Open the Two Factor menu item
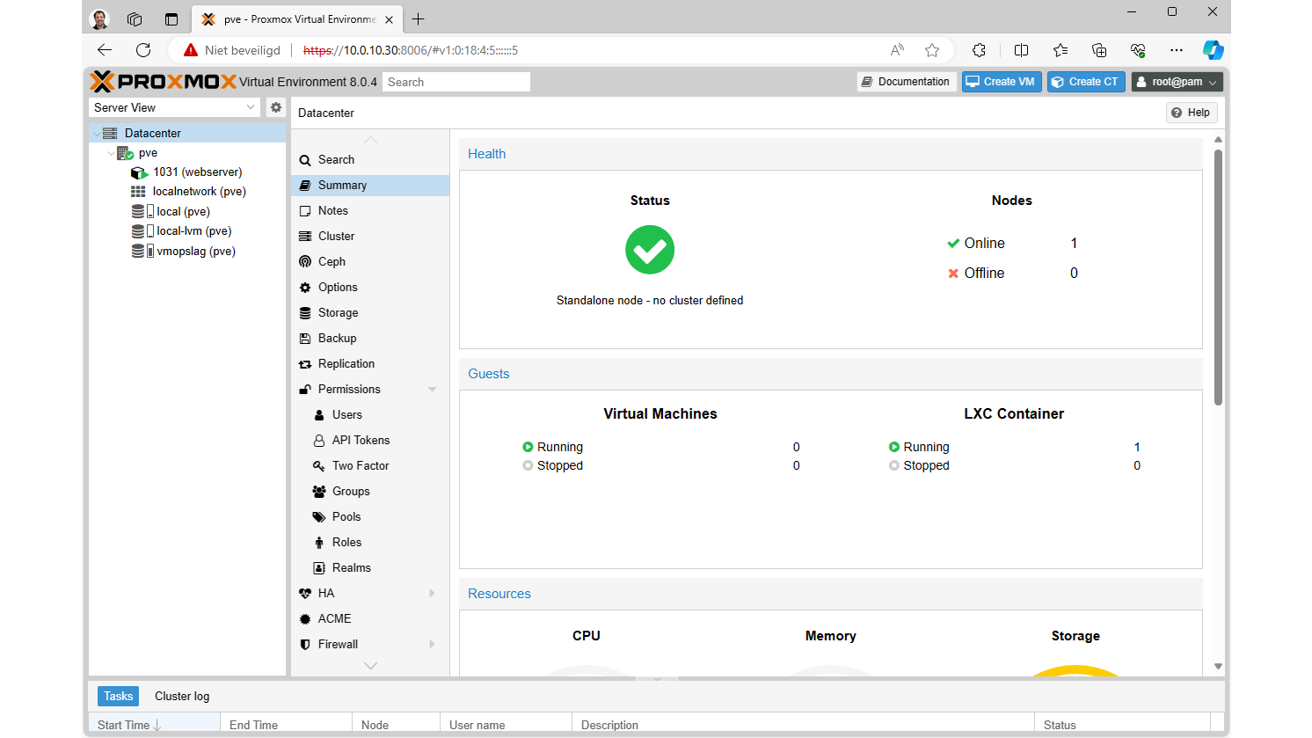 pyautogui.click(x=369, y=466)
